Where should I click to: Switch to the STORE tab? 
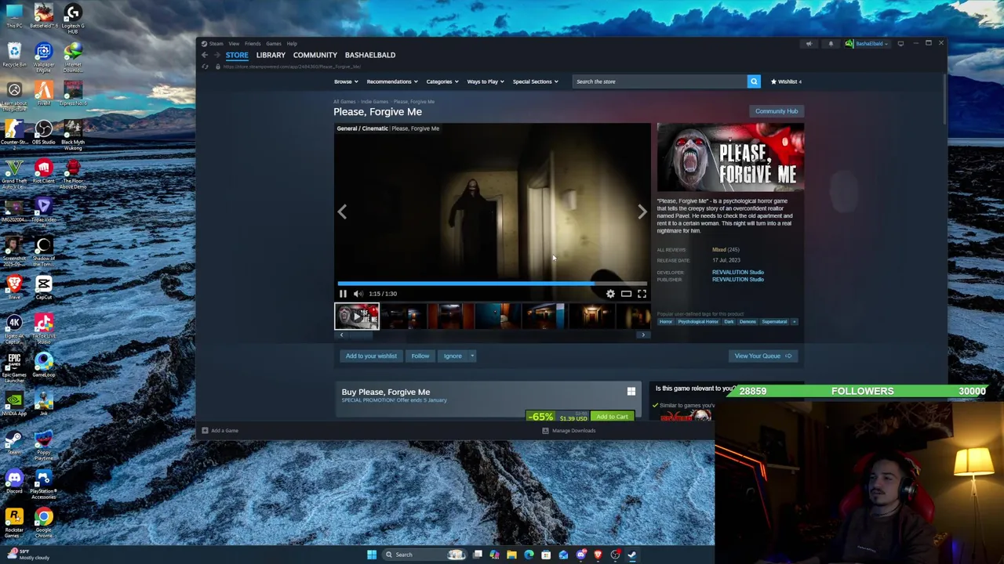point(237,55)
